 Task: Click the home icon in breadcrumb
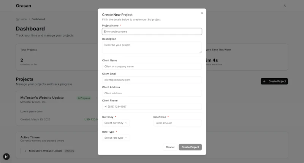(x=17, y=19)
